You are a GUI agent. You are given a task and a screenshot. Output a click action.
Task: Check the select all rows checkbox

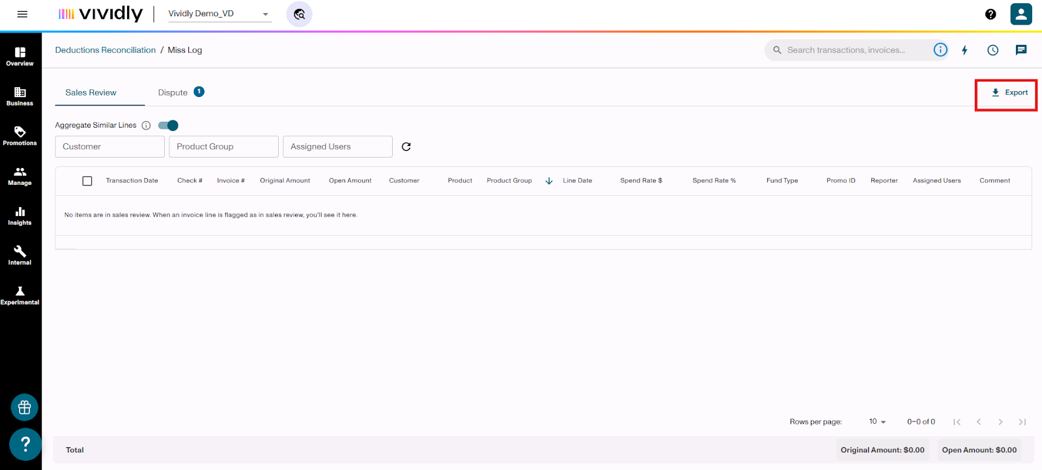[x=87, y=181]
